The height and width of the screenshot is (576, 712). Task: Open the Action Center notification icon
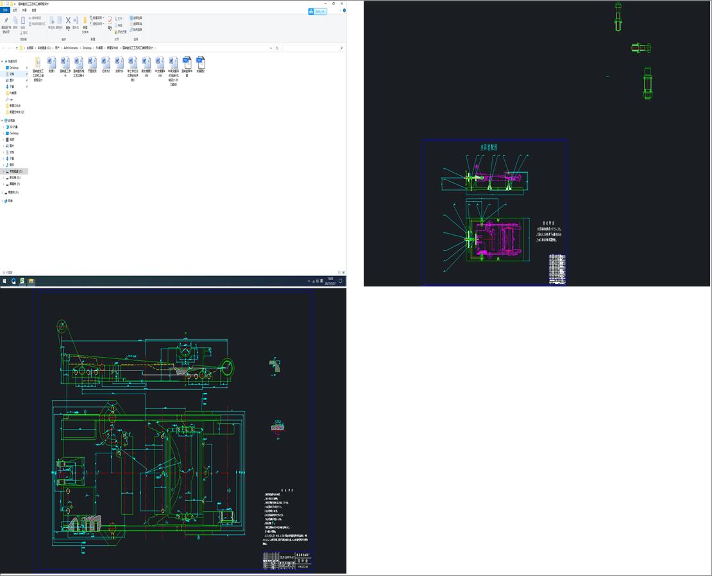click(341, 281)
